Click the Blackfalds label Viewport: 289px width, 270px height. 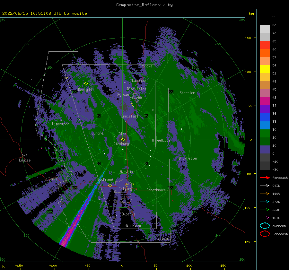(x=136, y=89)
